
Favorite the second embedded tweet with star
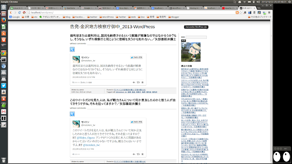point(142,154)
